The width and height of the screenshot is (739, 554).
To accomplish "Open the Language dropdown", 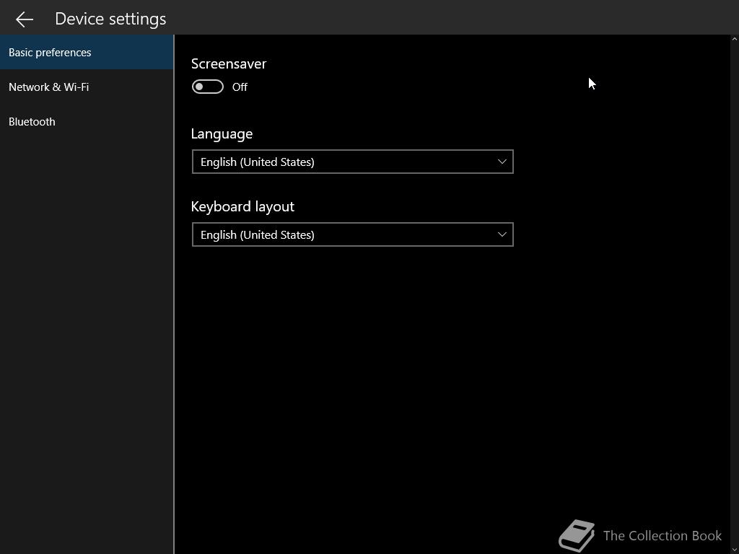I will point(352,162).
